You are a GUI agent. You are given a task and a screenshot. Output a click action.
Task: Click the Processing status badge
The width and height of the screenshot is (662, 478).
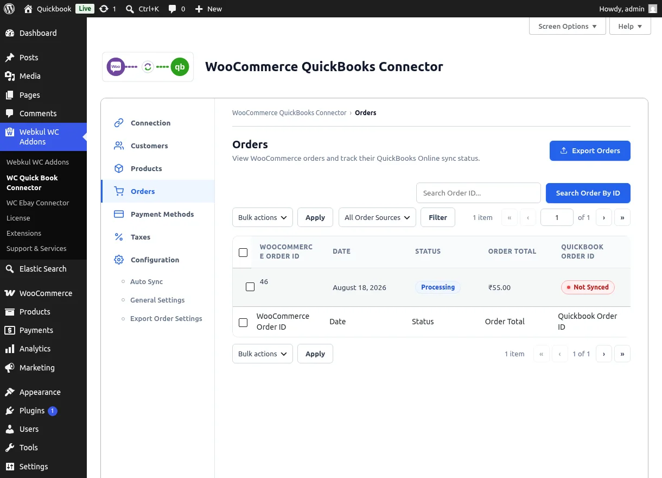tap(438, 287)
